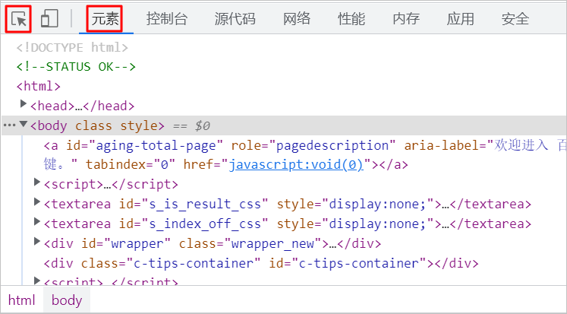
Task: Go to the 源代码 tab
Action: pyautogui.click(x=234, y=19)
